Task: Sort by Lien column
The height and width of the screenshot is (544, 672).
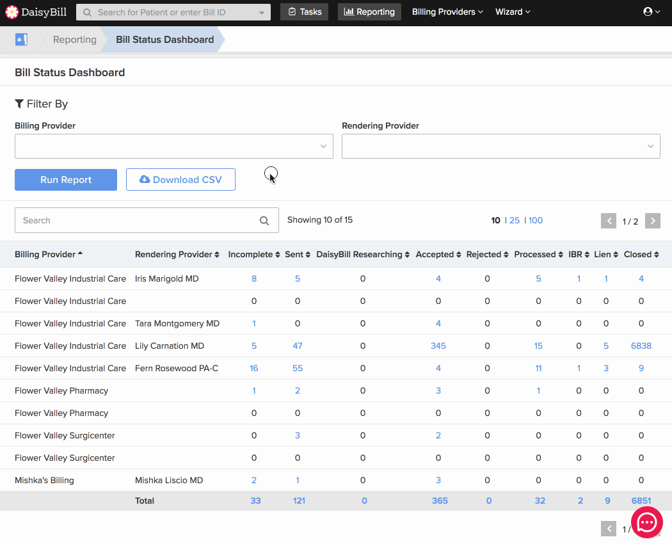Action: point(606,254)
